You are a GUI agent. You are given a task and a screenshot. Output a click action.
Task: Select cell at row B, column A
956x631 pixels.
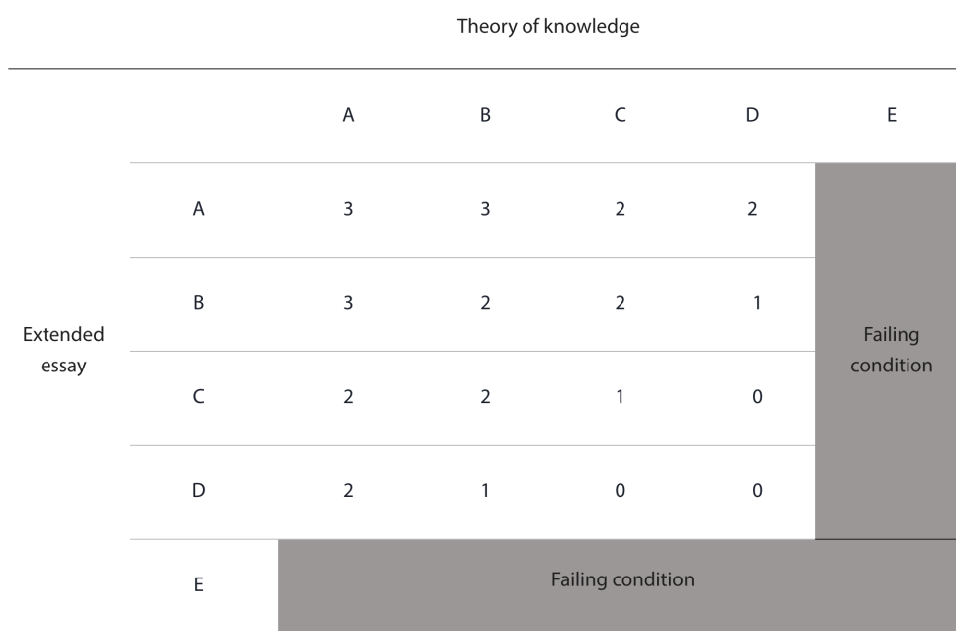[348, 303]
